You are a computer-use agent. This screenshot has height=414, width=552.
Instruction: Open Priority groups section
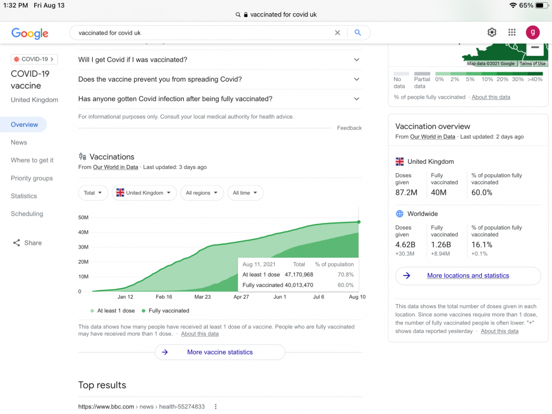point(31,178)
